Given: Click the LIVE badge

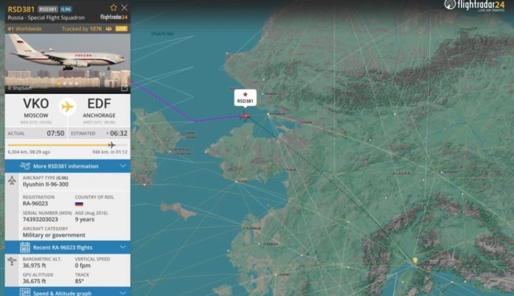Looking at the screenshot, I should click(121, 29).
